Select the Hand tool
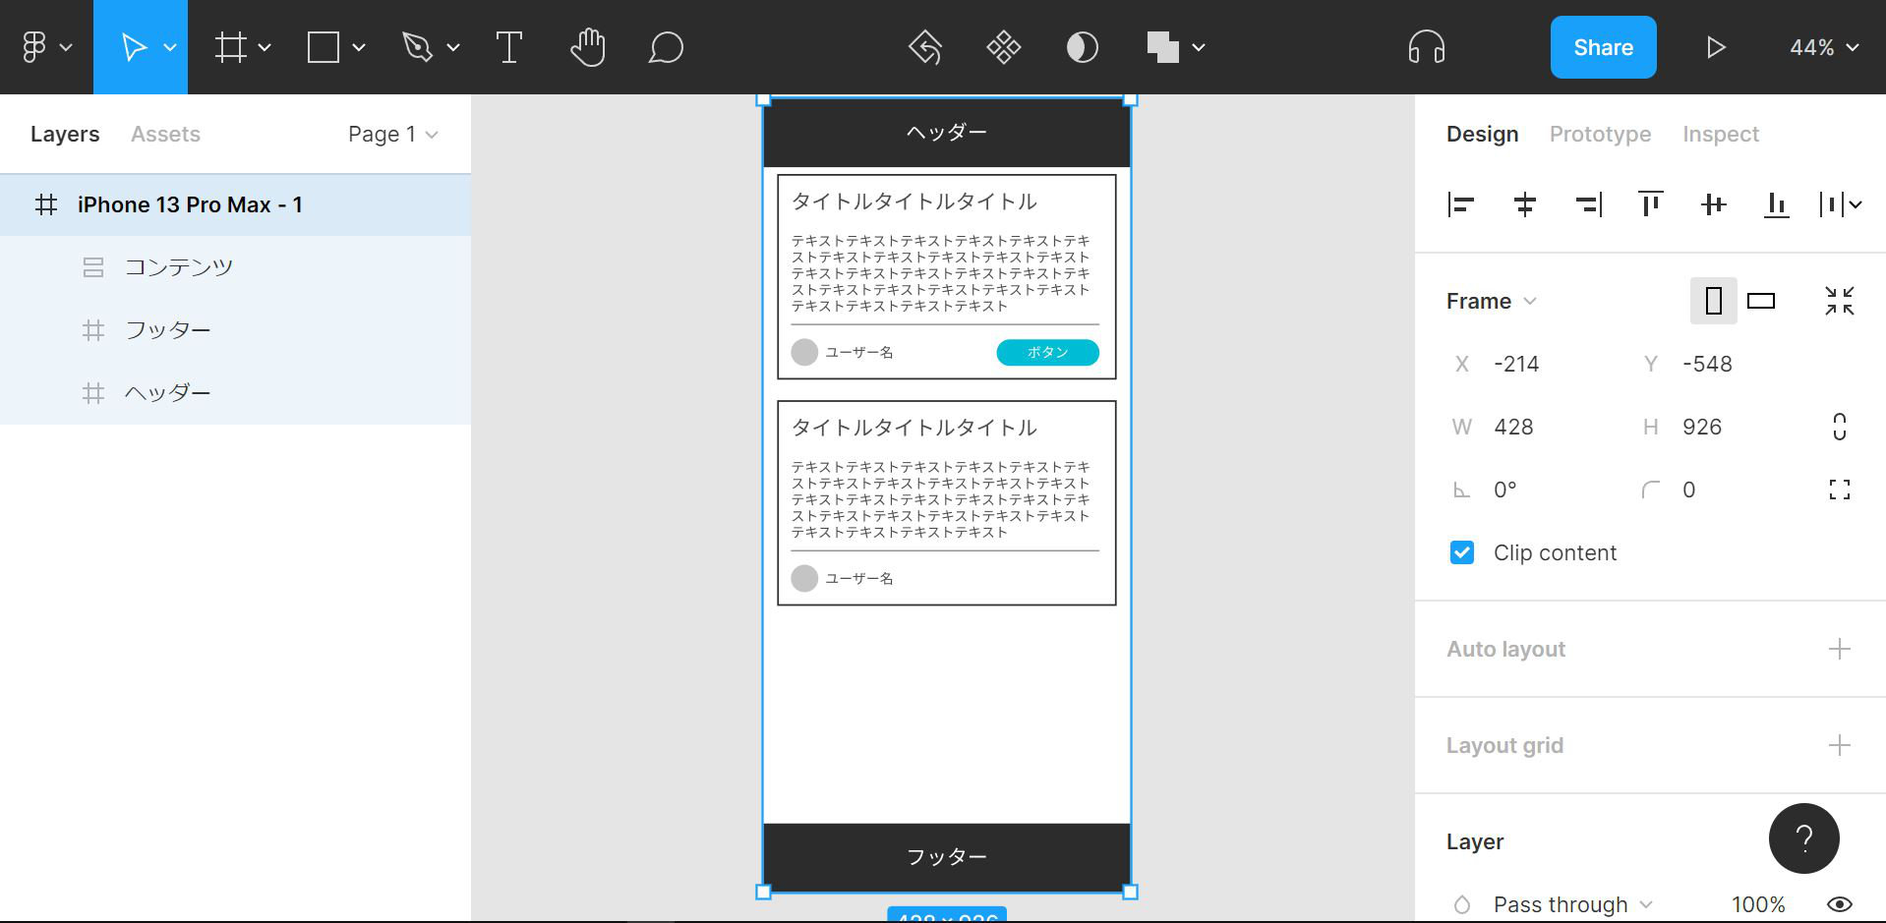Image resolution: width=1886 pixels, height=923 pixels. 588,47
